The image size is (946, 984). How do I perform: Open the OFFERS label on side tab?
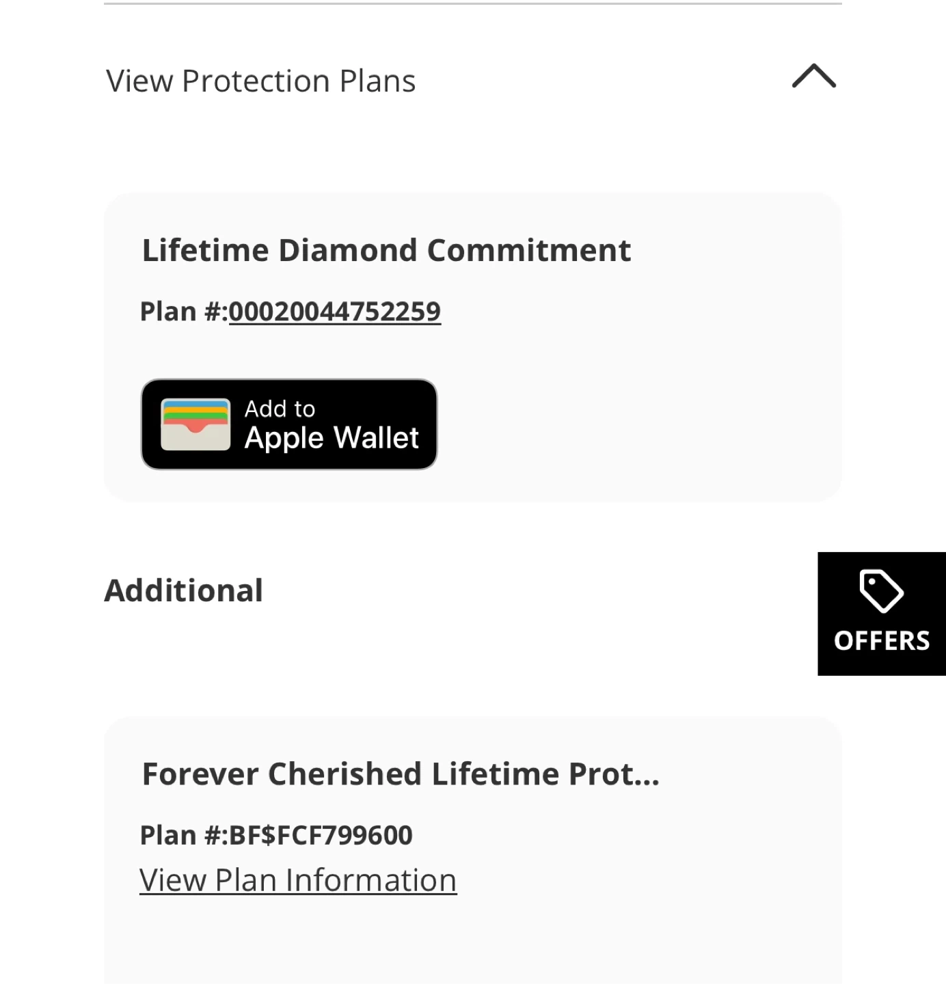pyautogui.click(x=882, y=641)
